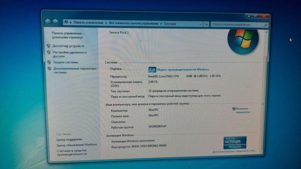Click installed memory value 2,00 ГБ

[x=153, y=82]
